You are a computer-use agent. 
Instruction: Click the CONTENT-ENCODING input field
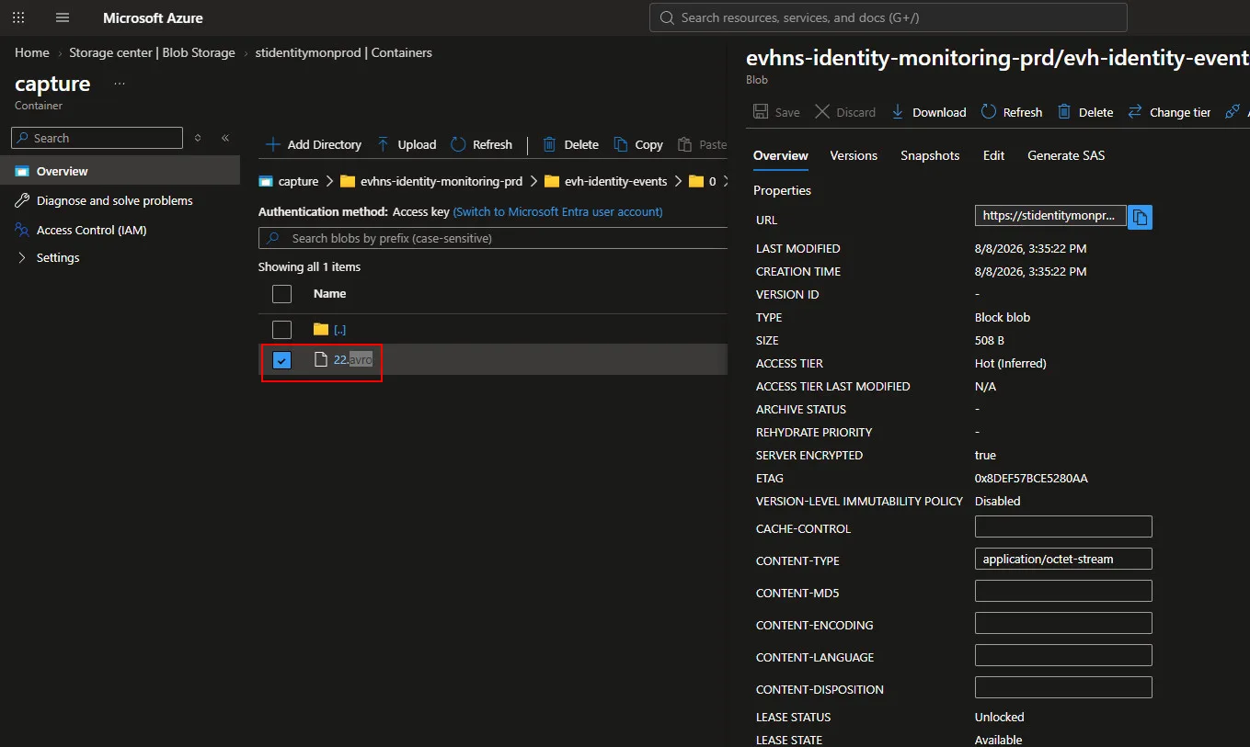(x=1063, y=623)
